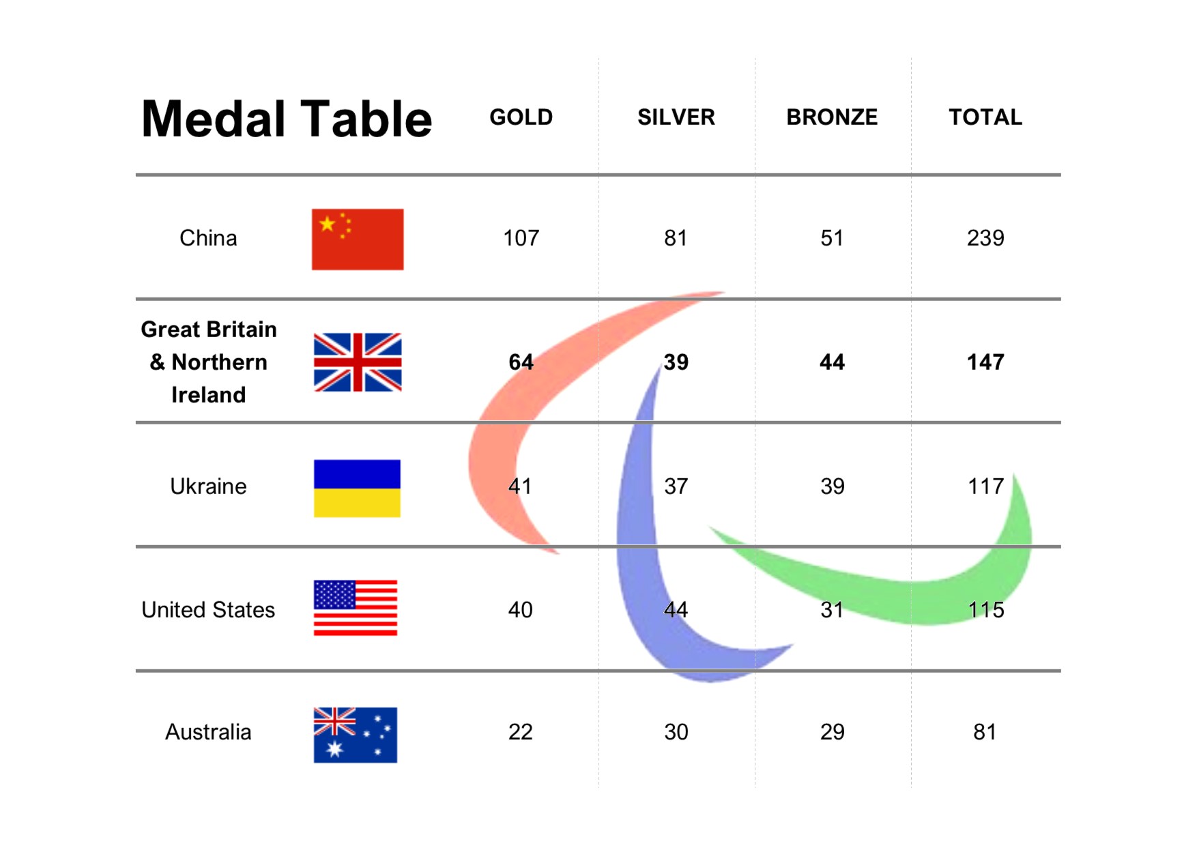Click the Great Britain & Northern Ireland label
1197x846 pixels.
(x=209, y=362)
